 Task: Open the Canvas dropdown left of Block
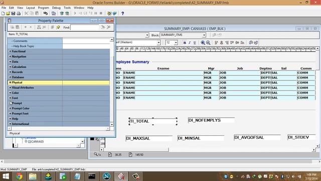tap(147, 35)
